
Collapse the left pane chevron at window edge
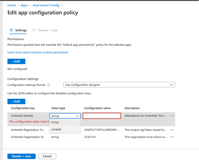coord(0,4)
